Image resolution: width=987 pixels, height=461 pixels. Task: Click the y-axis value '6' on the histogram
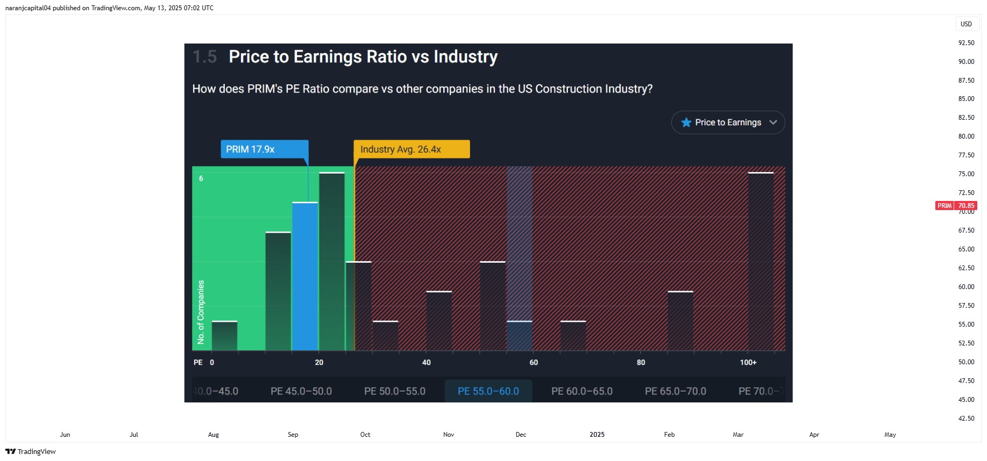[201, 178]
